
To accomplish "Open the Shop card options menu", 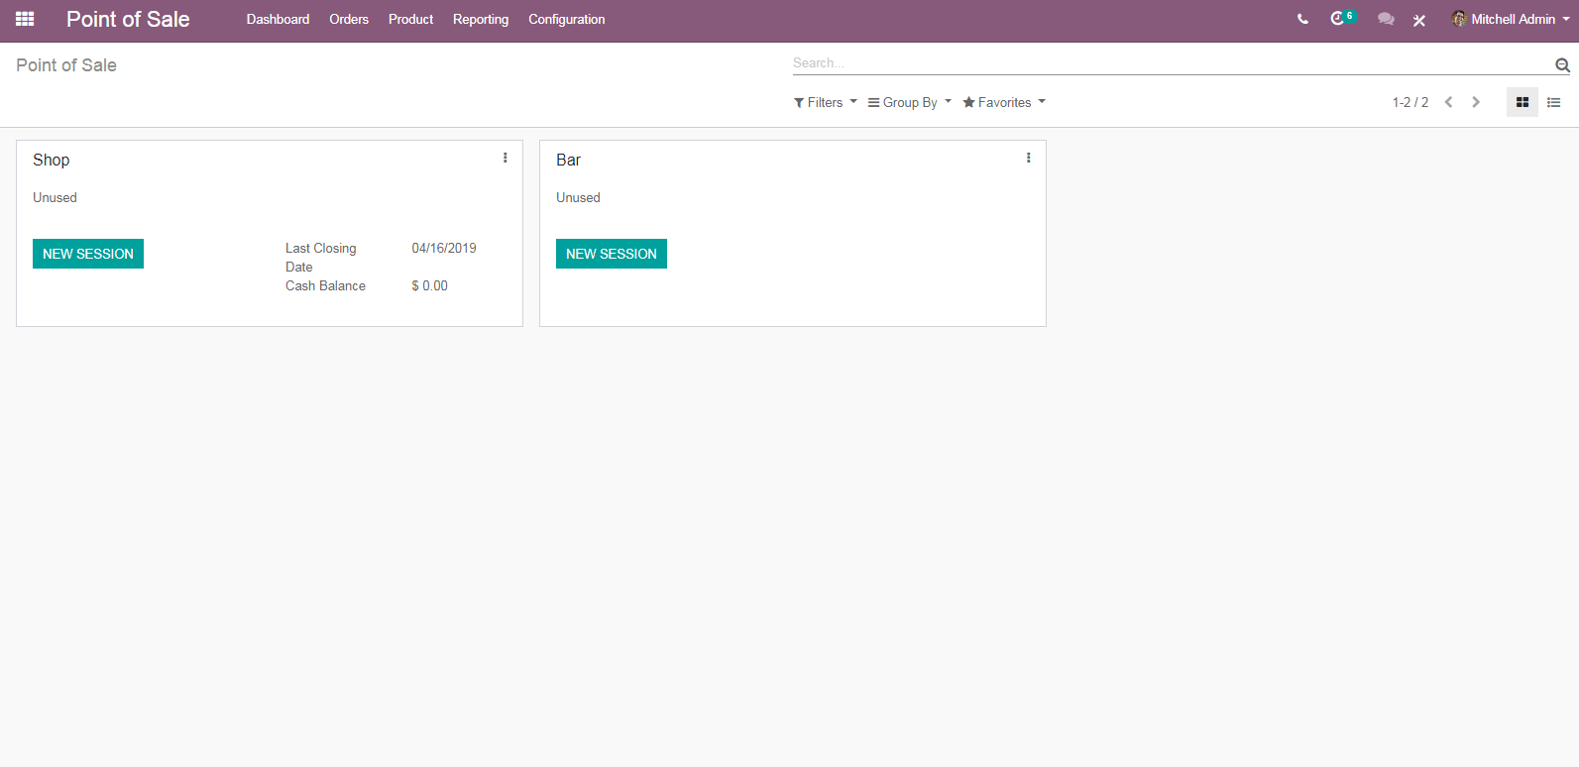I will pyautogui.click(x=506, y=158).
